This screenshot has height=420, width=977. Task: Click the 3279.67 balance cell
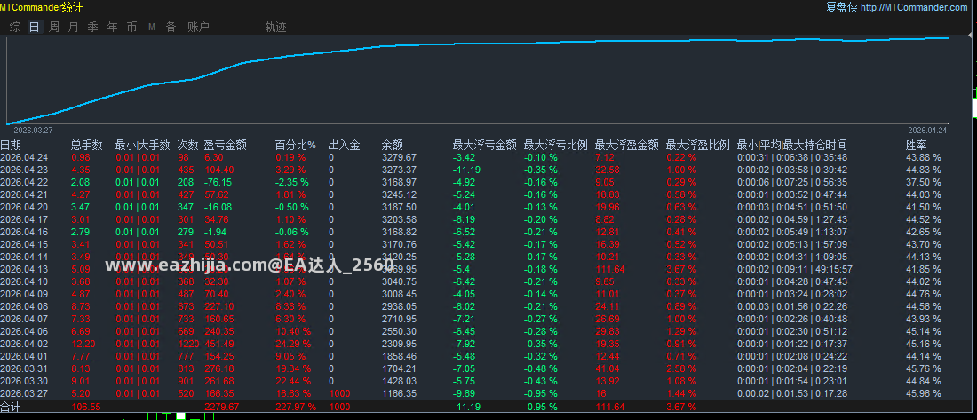(x=399, y=158)
